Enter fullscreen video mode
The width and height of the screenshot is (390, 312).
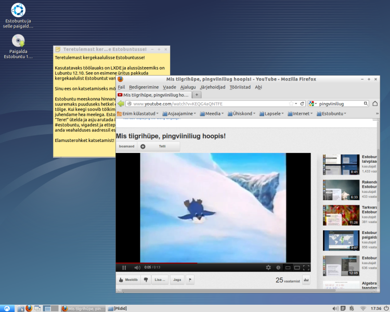pos(306,268)
